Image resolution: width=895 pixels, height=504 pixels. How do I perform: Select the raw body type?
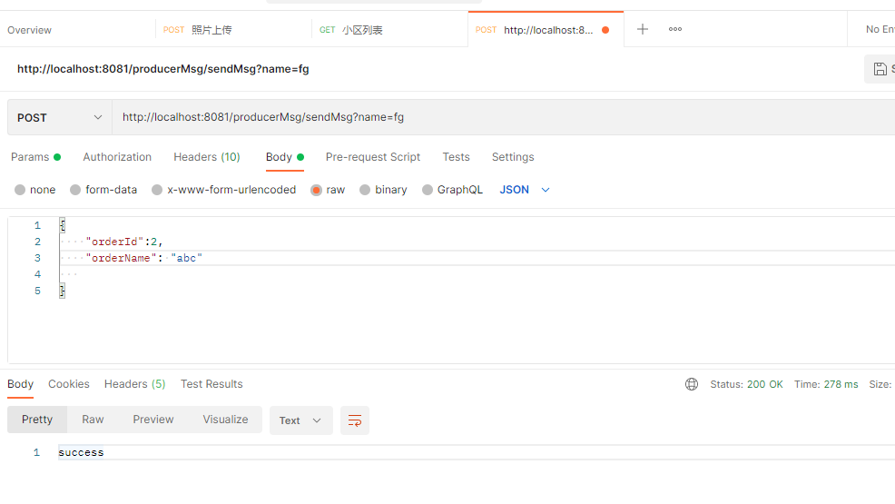(328, 190)
